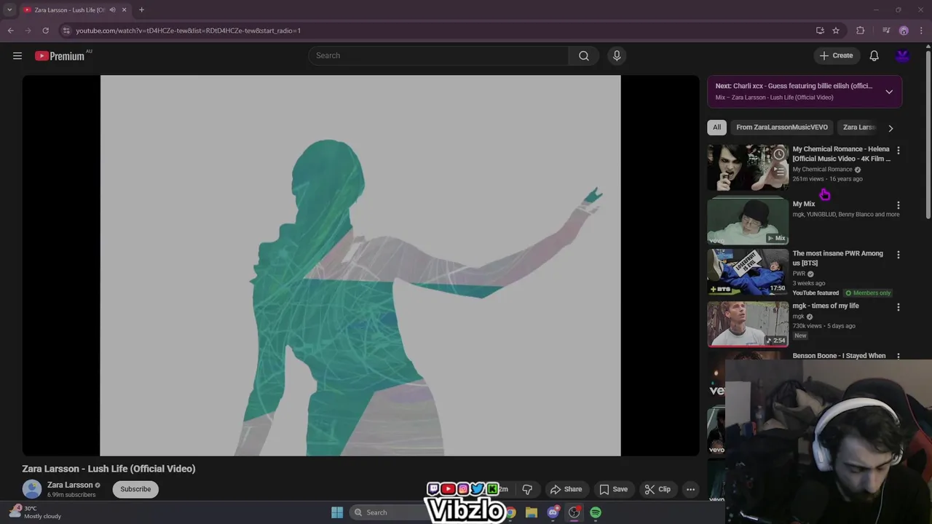This screenshot has height=524, width=932.
Task: Click the youtube.com URL in address bar
Action: (x=188, y=31)
